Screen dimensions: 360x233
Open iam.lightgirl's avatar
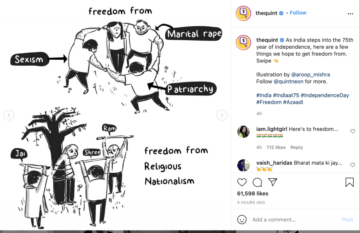pyautogui.click(x=243, y=132)
